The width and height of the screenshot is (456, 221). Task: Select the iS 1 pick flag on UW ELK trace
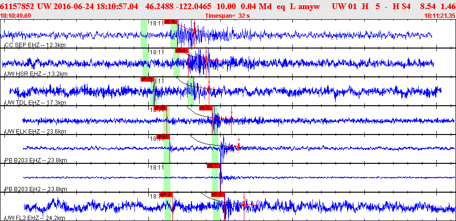point(205,108)
